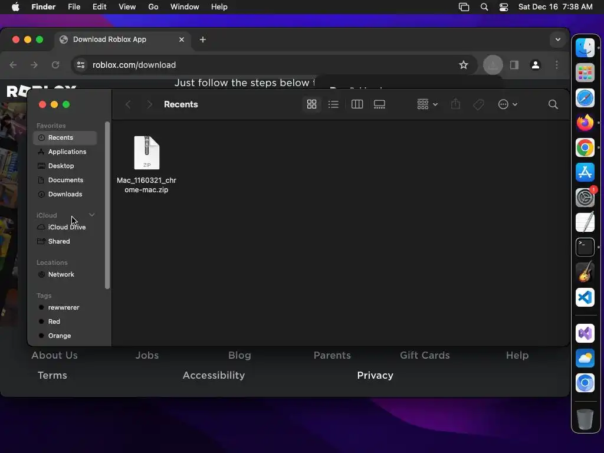Screen dimensions: 604x453
Task: Open the browser downloads button
Action: pyautogui.click(x=493, y=65)
